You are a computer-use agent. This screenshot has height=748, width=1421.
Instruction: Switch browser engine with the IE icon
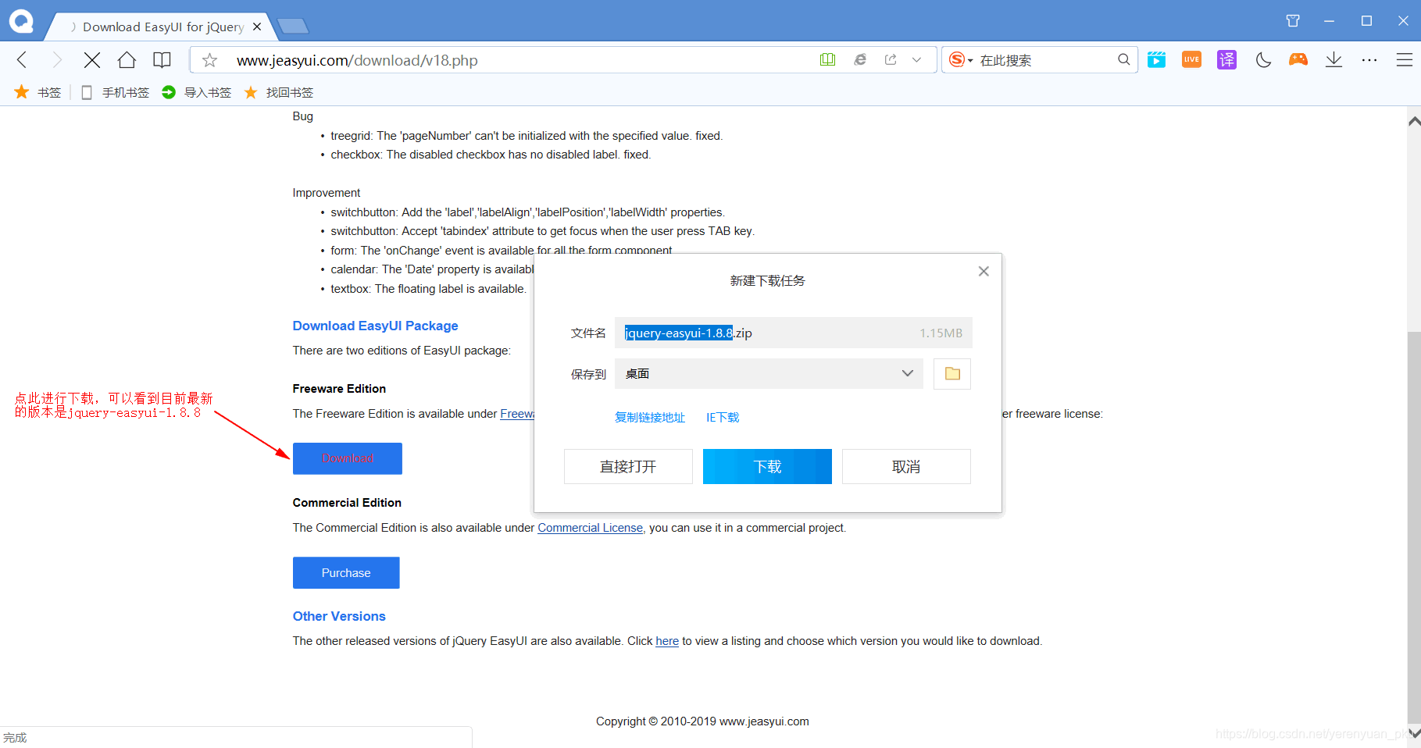pos(860,59)
